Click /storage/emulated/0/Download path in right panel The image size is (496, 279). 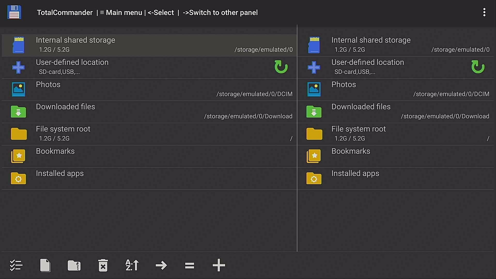click(445, 116)
